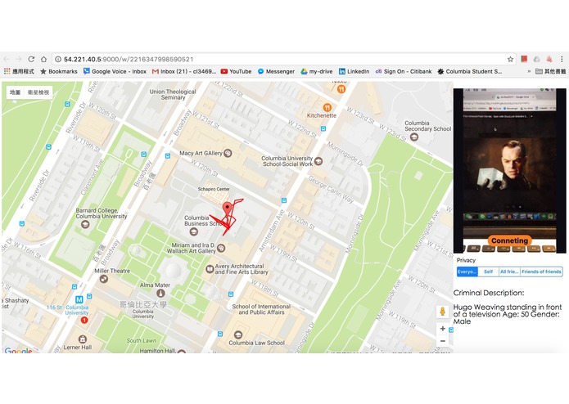This screenshot has width=569, height=404.
Task: Click the browser back arrow
Action: pos(7,59)
